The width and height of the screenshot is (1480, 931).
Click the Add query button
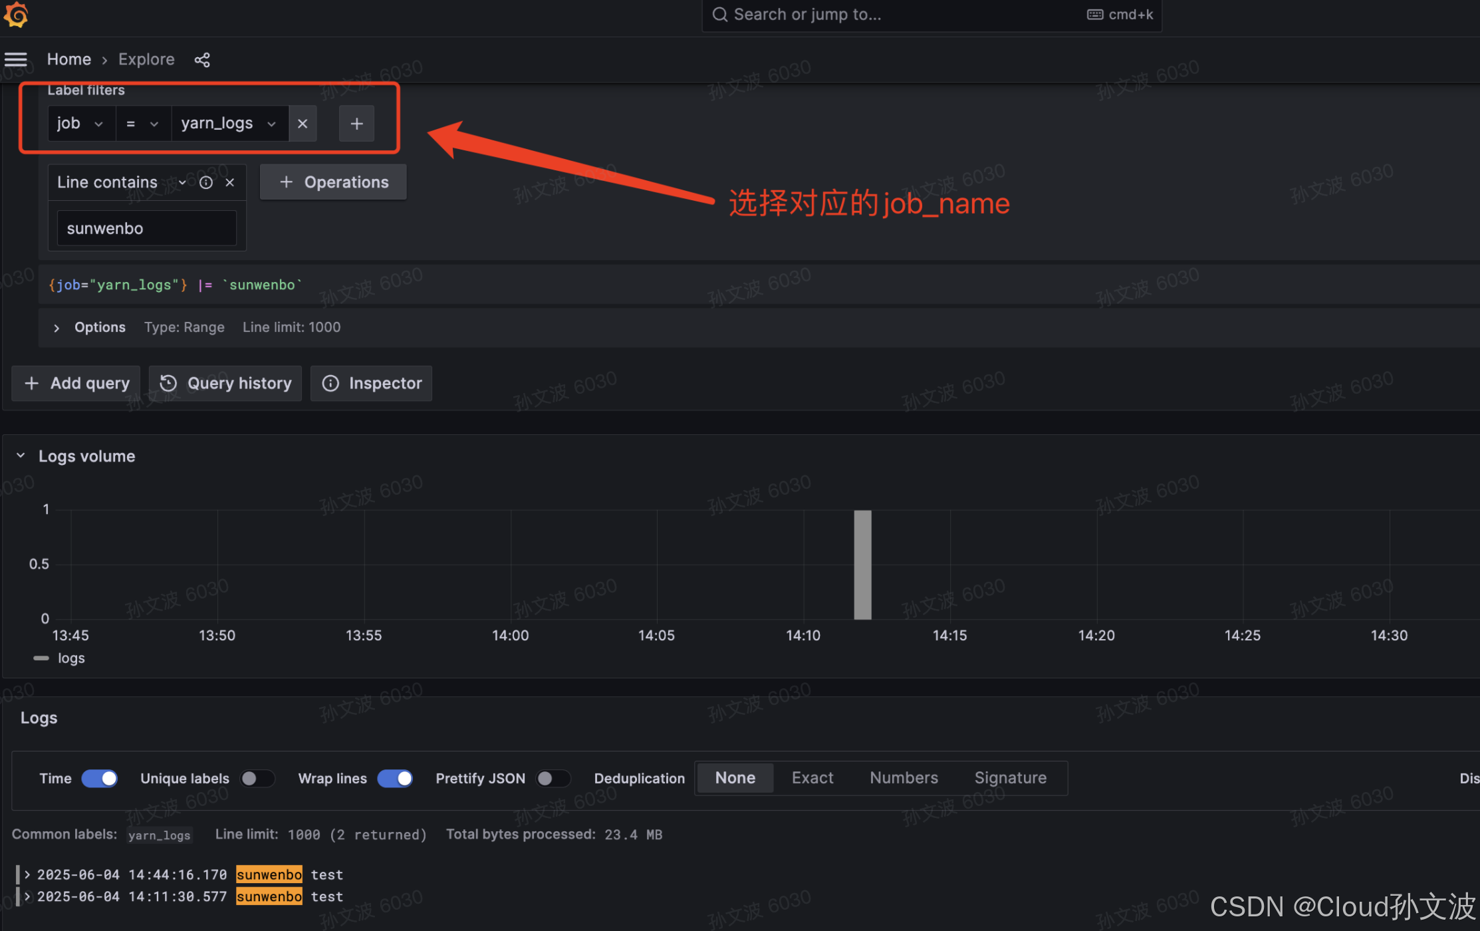[x=76, y=383]
